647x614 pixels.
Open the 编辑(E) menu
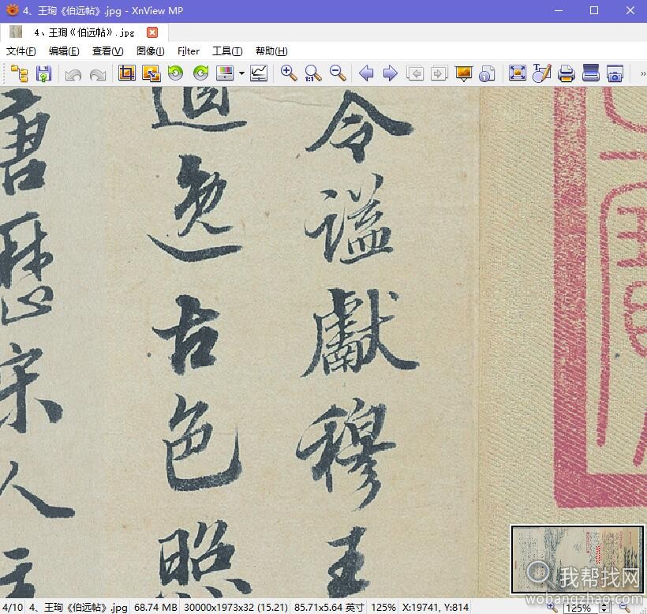64,51
